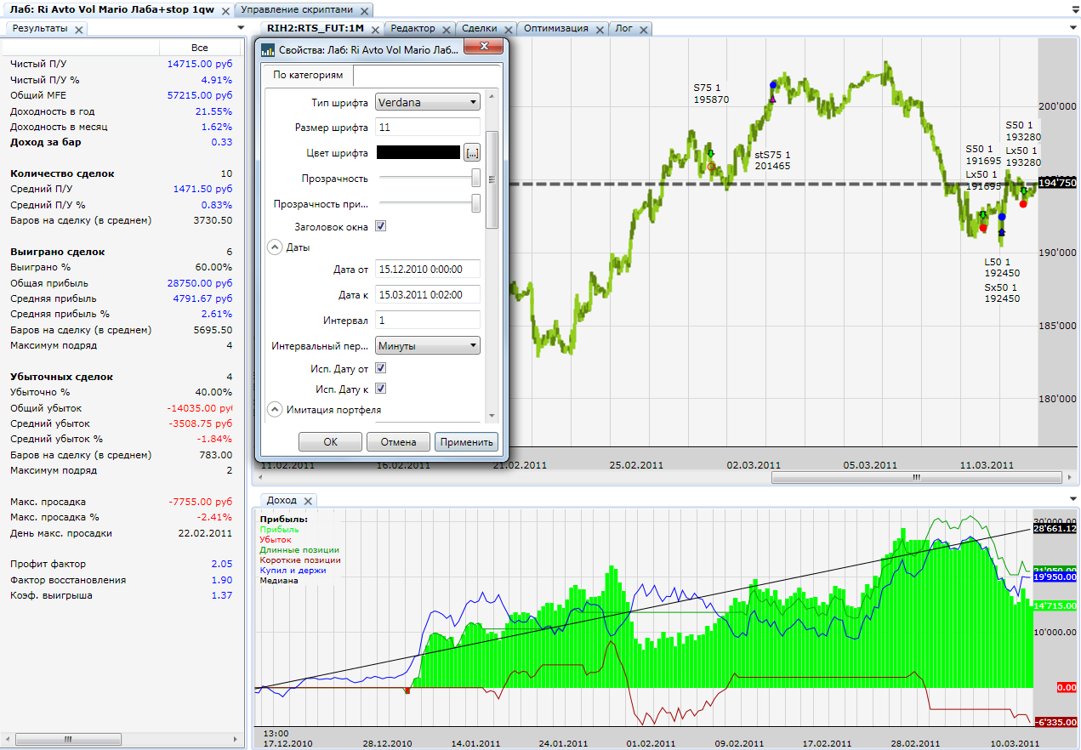Close the Результаты panel tab

tap(79, 29)
